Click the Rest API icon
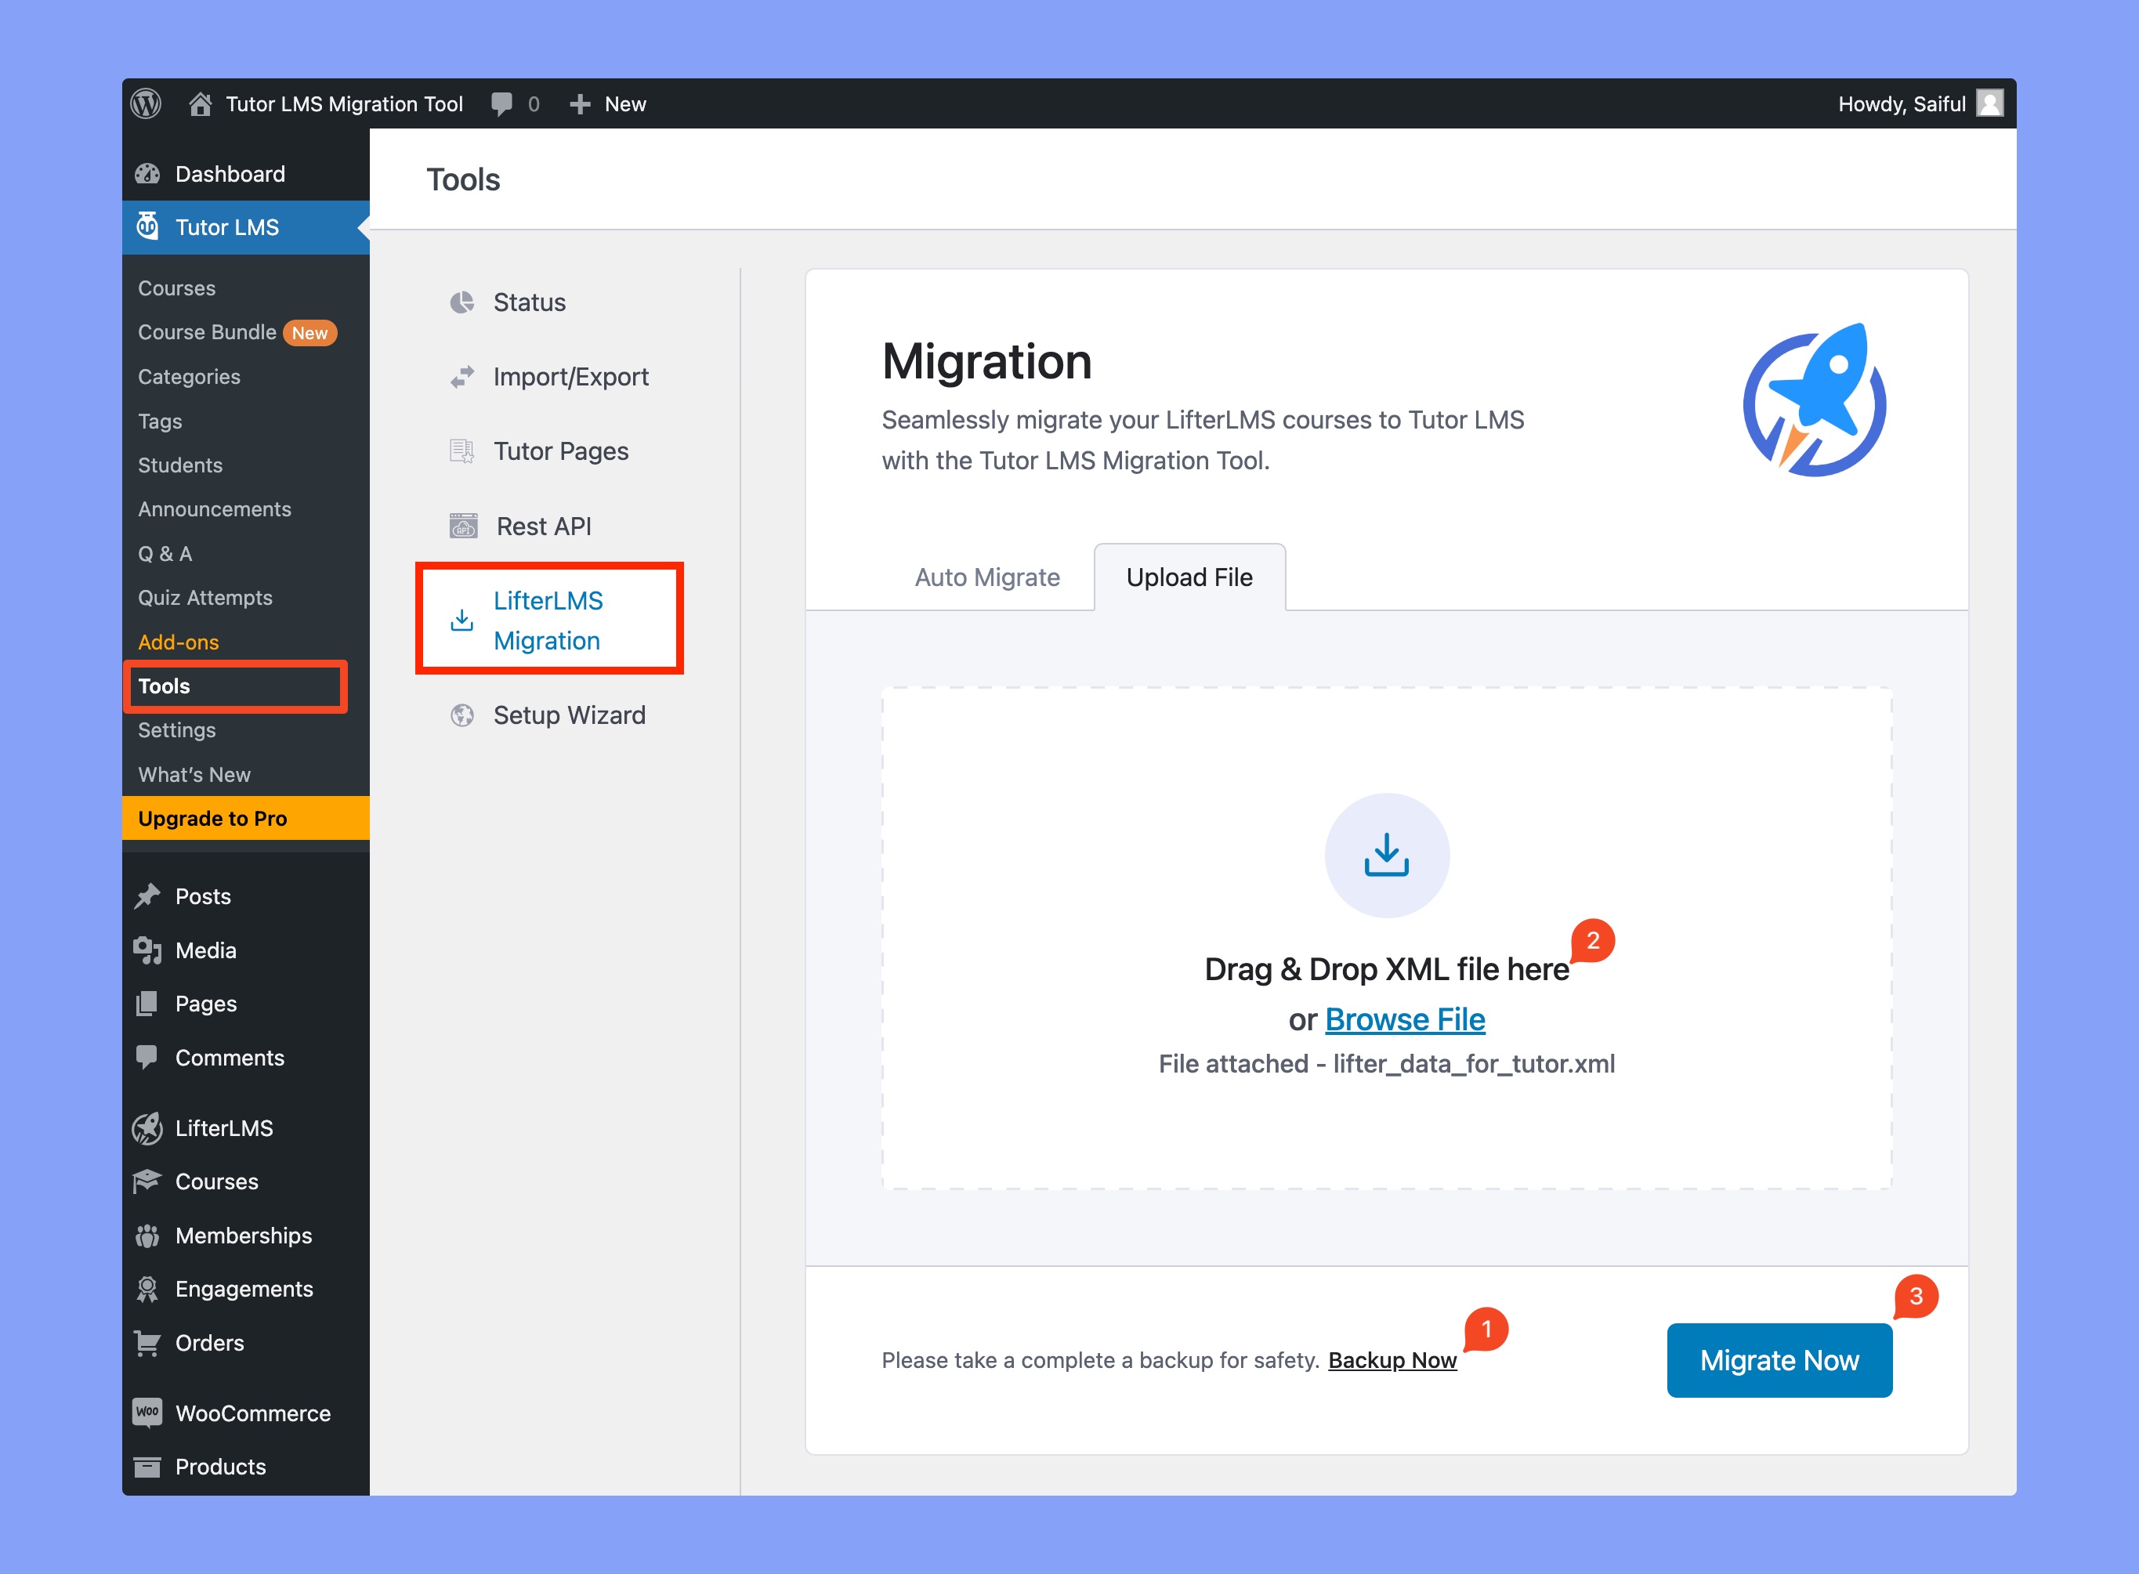 (x=463, y=526)
